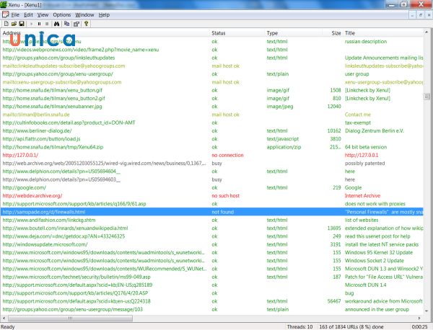This screenshot has height=330, width=433.
Task: Open the Options menu
Action: (61, 14)
